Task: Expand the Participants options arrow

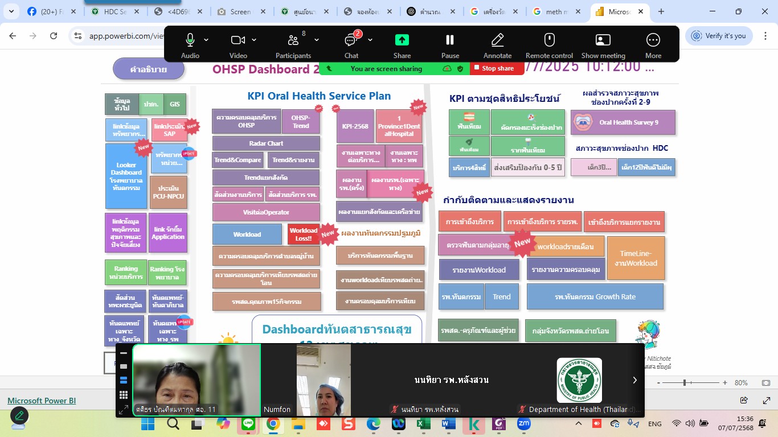Action: [x=317, y=40]
